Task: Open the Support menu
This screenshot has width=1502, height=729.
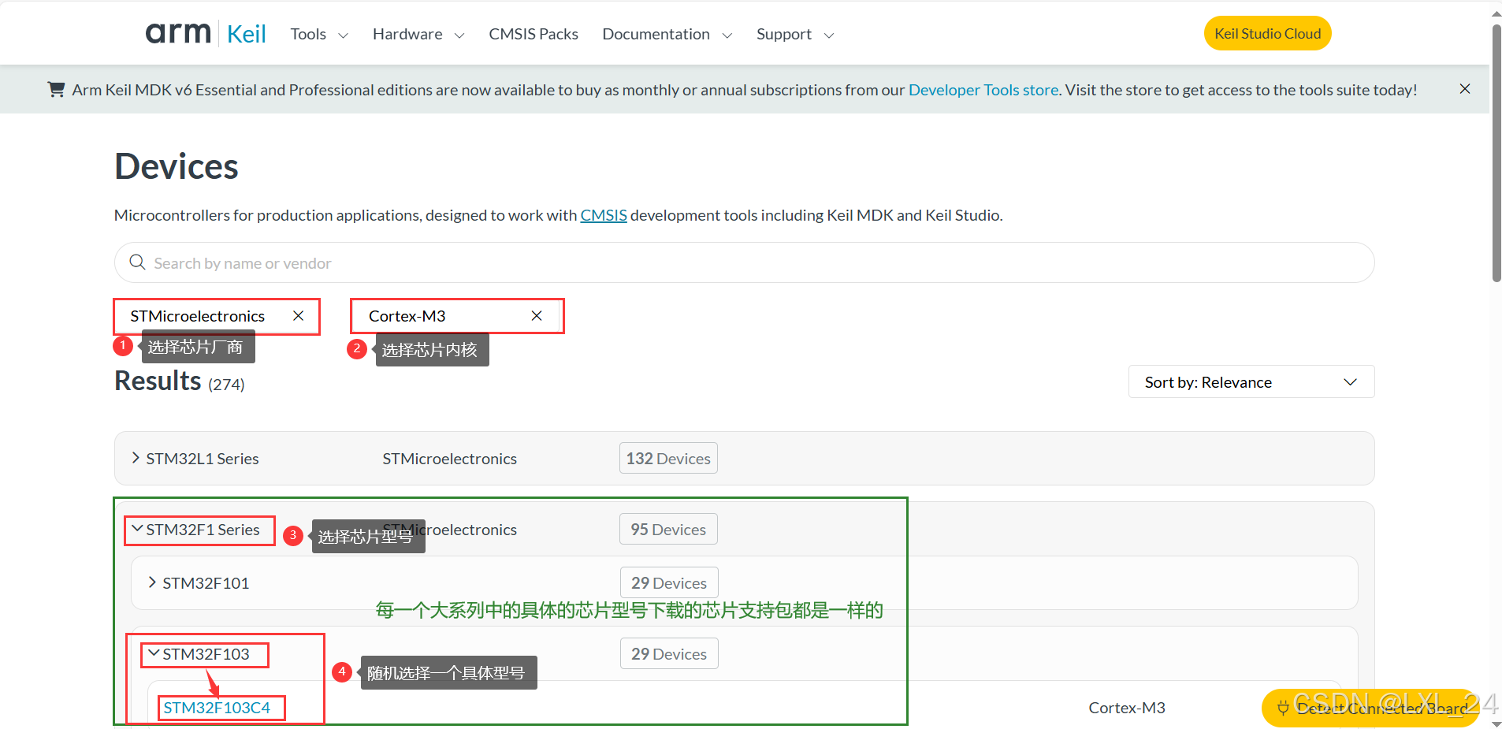Action: pos(794,34)
